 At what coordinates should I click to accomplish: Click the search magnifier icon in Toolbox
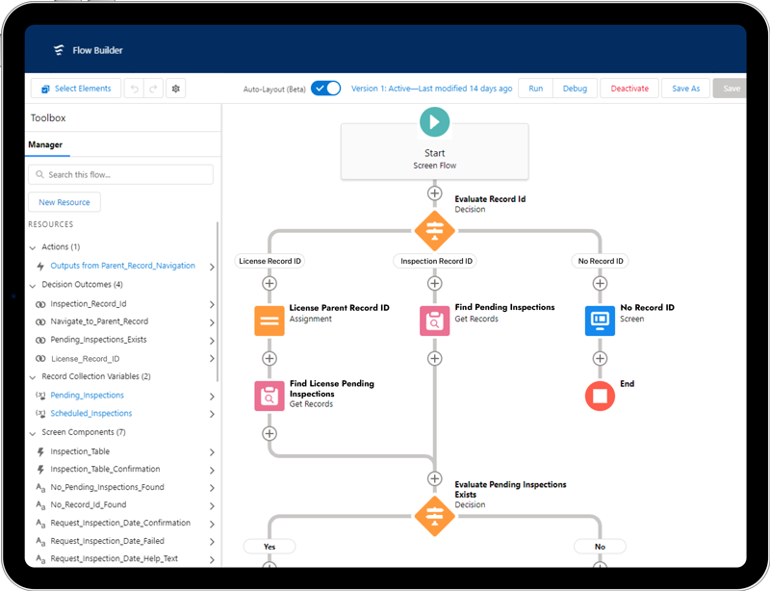(x=39, y=175)
